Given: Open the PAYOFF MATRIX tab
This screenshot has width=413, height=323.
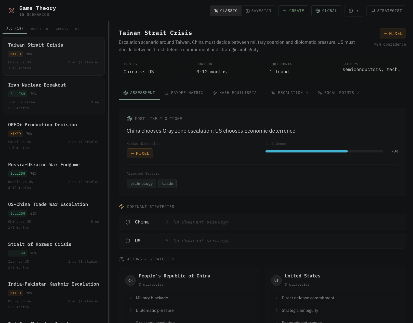Looking at the screenshot, I should click(x=184, y=93).
